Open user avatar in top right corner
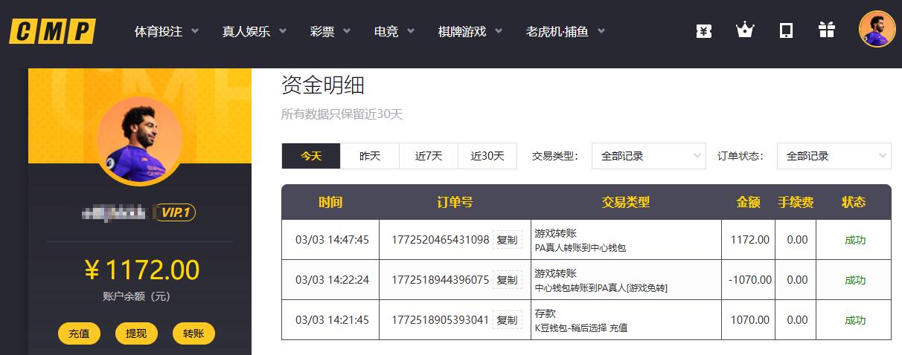This screenshot has height=355, width=902. click(877, 30)
